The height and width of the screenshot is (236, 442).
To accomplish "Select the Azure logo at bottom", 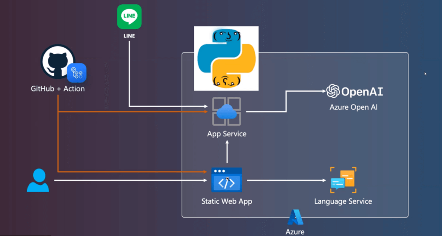I will click(x=295, y=217).
